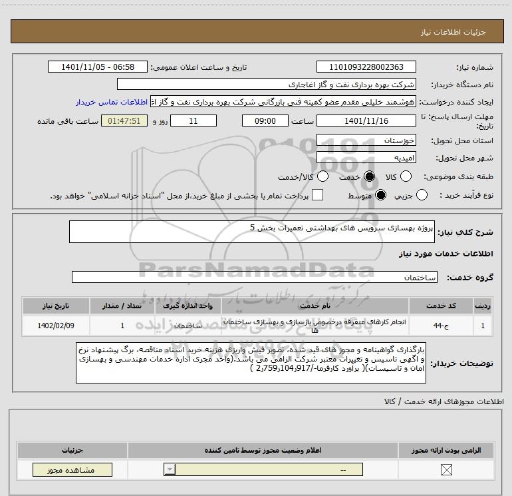
Task: Click the service group field ساختمان
Action: click(255, 277)
